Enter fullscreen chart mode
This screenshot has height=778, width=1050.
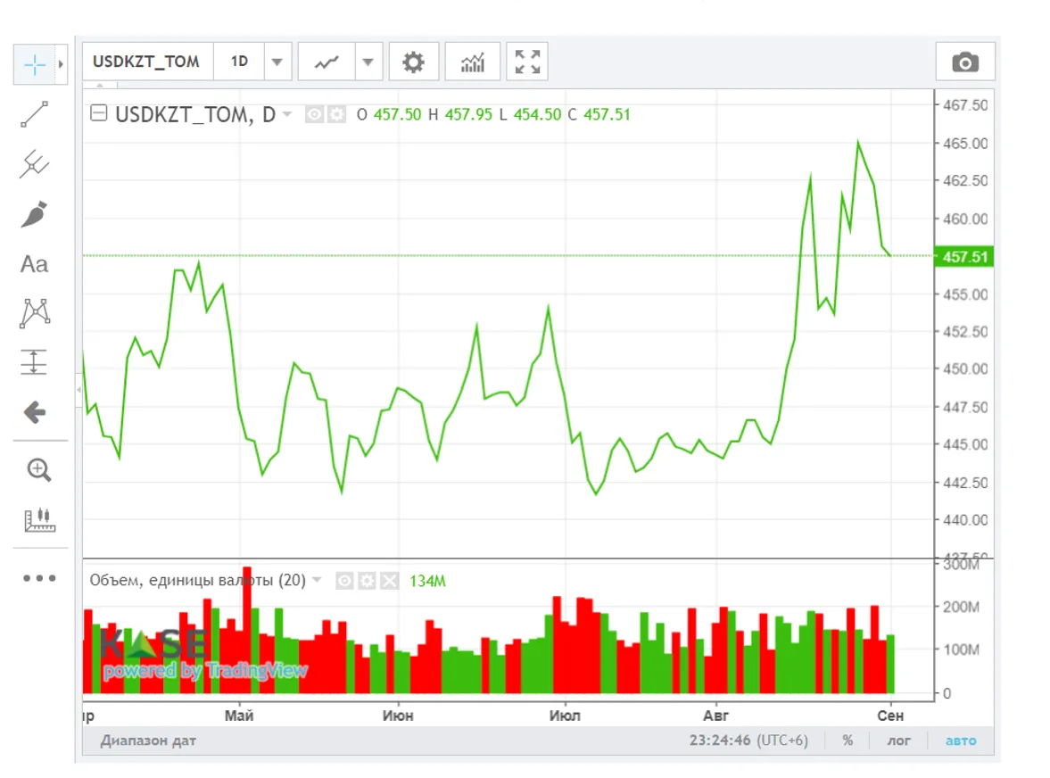pyautogui.click(x=527, y=62)
